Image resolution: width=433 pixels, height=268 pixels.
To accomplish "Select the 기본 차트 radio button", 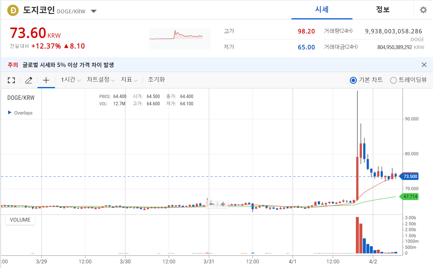I will (353, 80).
